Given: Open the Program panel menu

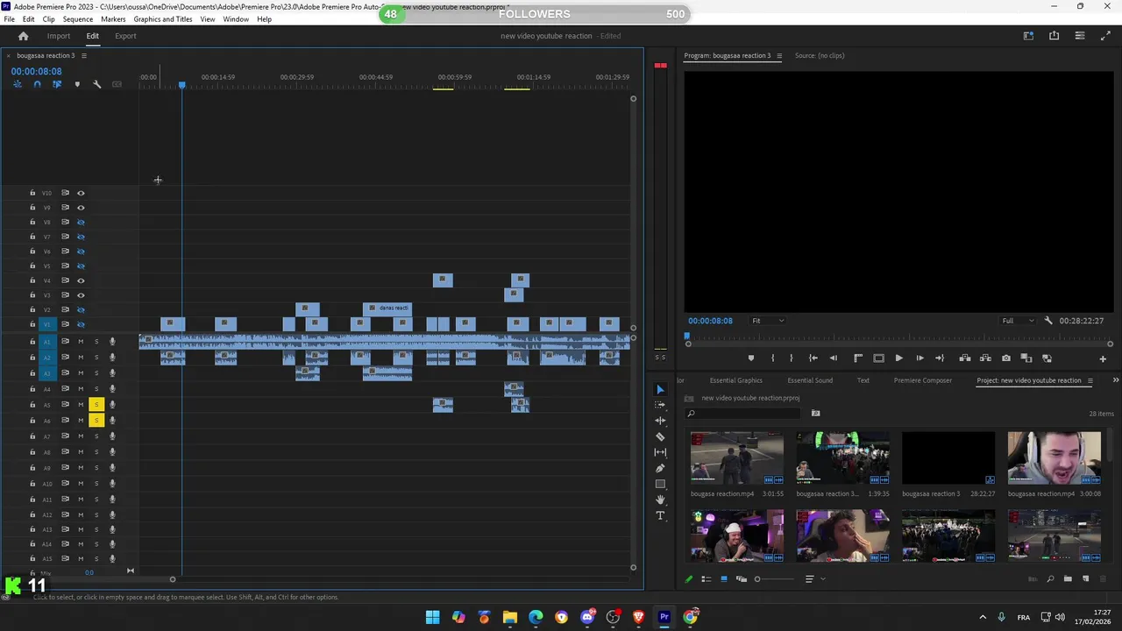Looking at the screenshot, I should pos(779,55).
